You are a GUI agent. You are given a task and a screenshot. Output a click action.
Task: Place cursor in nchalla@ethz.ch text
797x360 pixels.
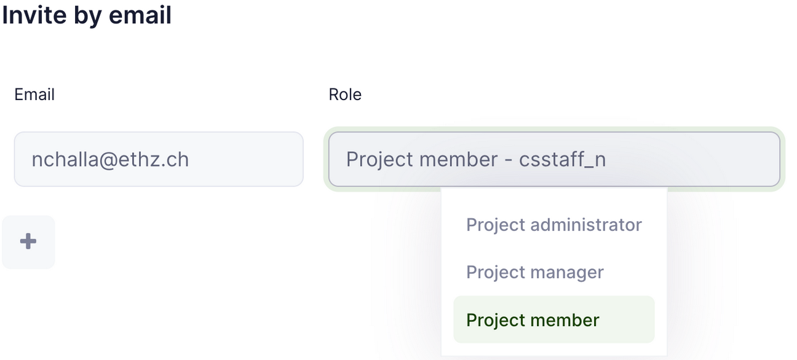[x=110, y=160]
